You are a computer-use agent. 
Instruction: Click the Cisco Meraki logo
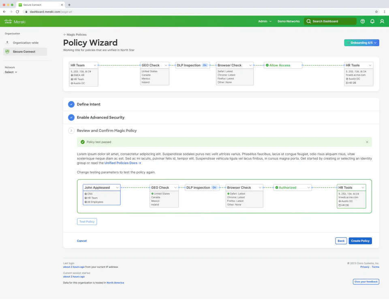15,22
